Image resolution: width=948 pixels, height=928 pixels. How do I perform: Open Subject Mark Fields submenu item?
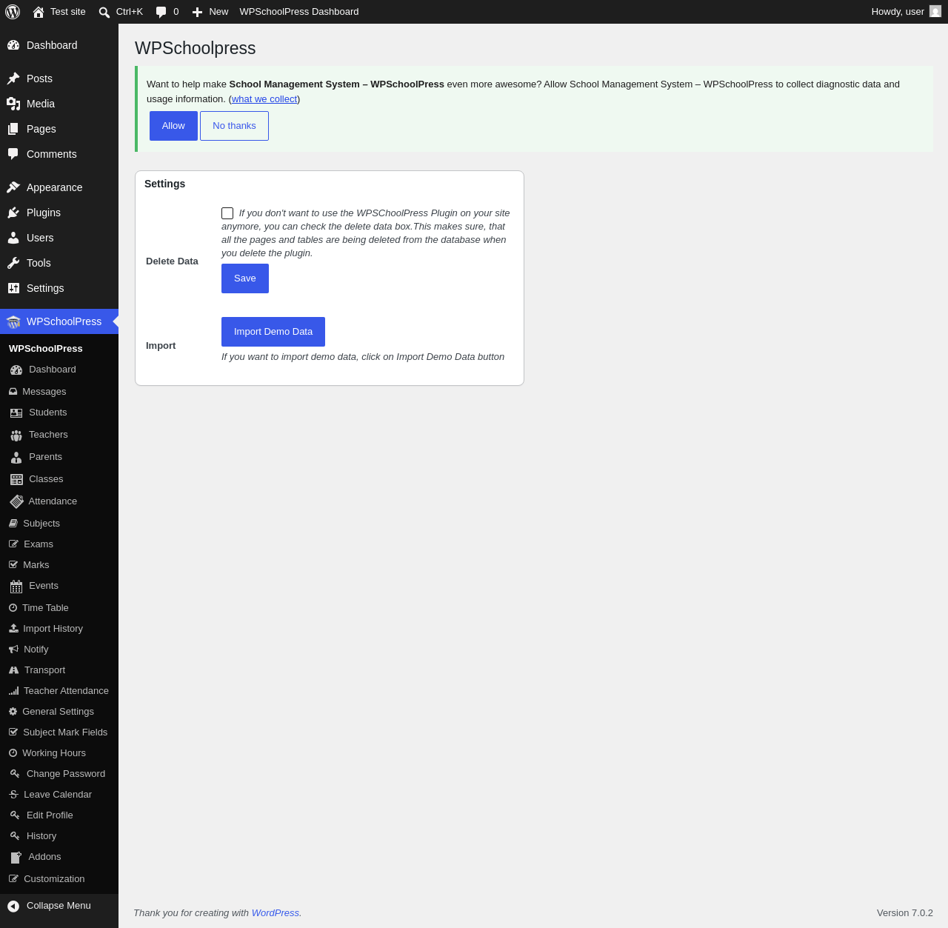pyautogui.click(x=59, y=732)
